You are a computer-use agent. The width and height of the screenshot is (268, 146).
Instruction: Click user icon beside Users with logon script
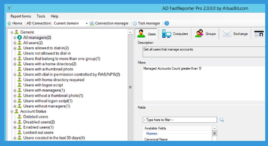pos(20,85)
